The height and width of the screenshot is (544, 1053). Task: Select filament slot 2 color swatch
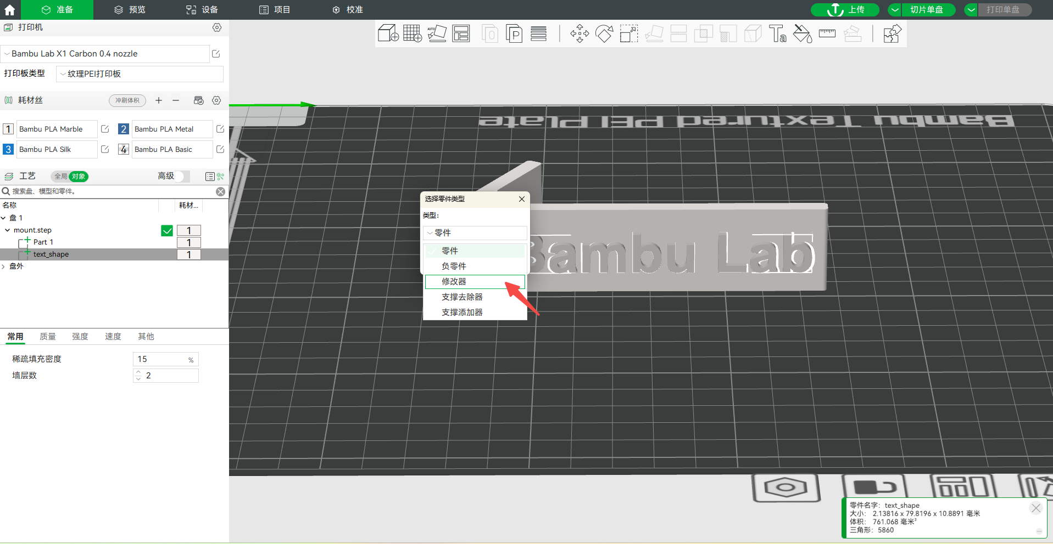pyautogui.click(x=124, y=129)
